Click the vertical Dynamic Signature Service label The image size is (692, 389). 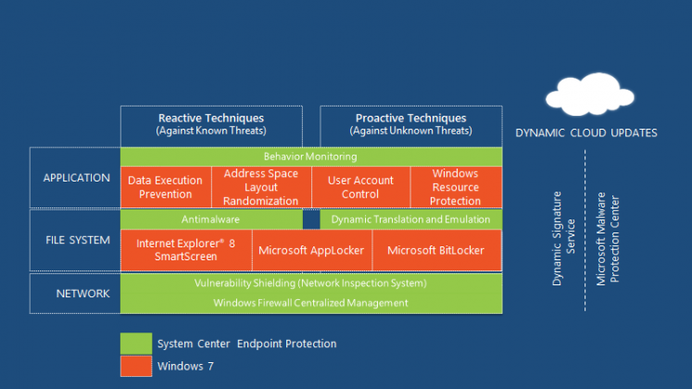click(x=563, y=239)
